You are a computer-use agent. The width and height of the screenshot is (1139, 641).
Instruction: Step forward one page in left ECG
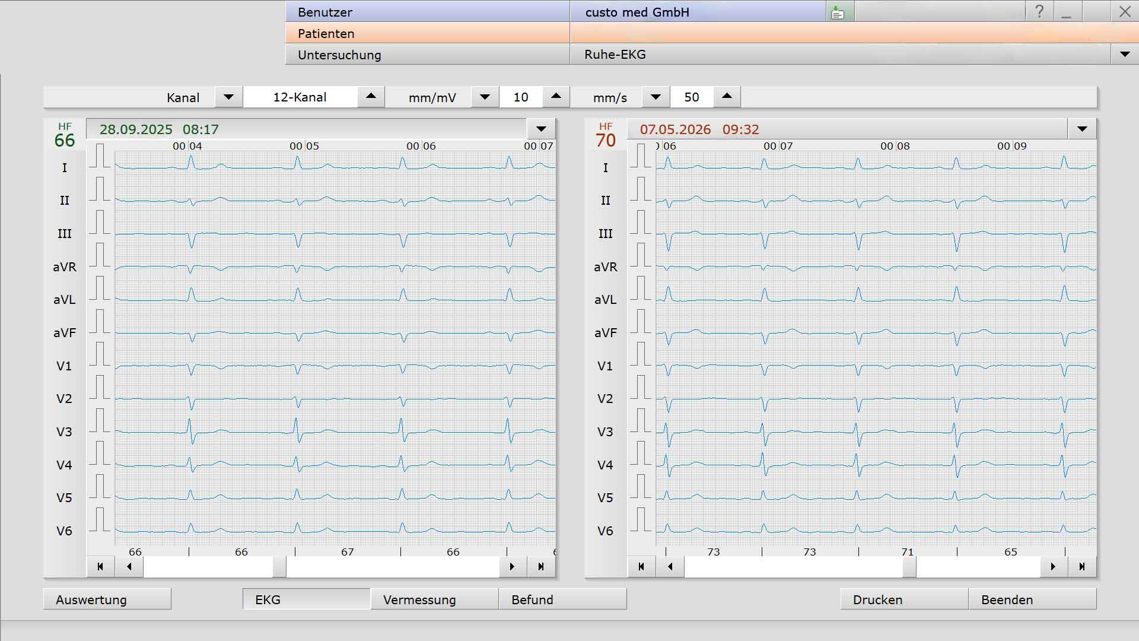pyautogui.click(x=512, y=567)
